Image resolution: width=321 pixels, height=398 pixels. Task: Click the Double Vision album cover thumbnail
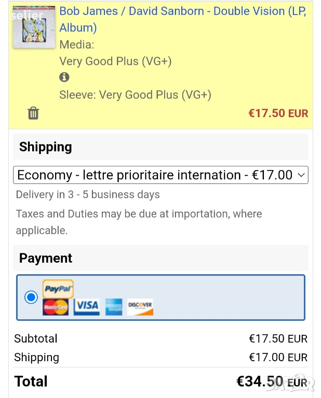[x=34, y=25]
